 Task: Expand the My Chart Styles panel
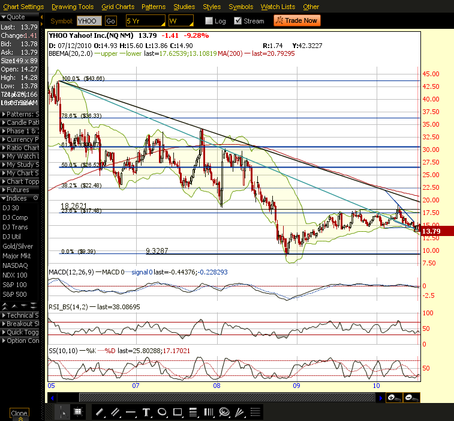[x=19, y=173]
